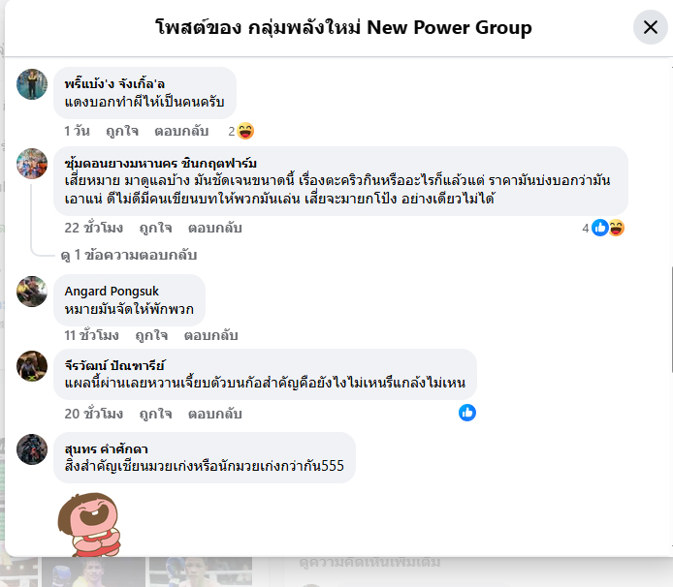Image resolution: width=673 pixels, height=587 pixels.
Task: Click the laughing cartoon sticker
Action: [90, 525]
